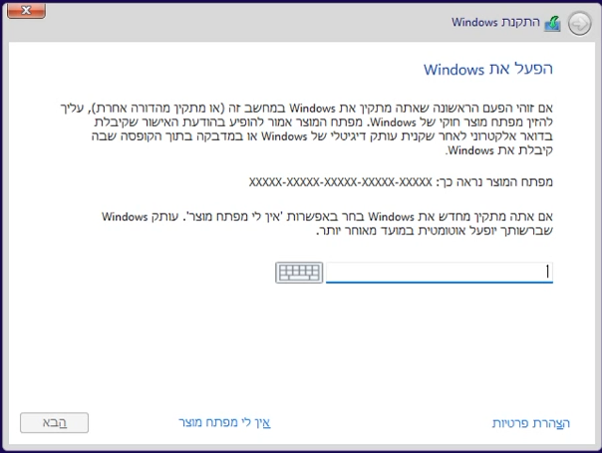Open the הצהרת פרטיות privacy statement link
Screen dimensions: 602x453
(531, 423)
